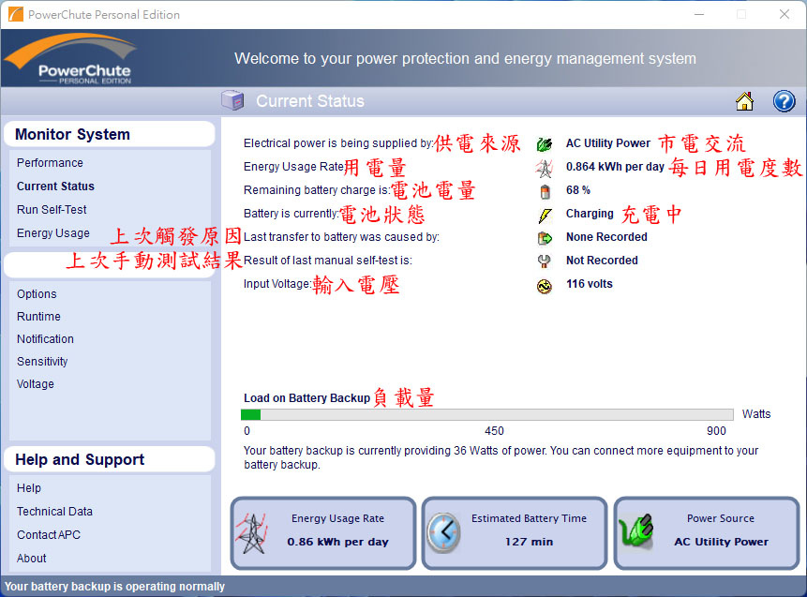Screen dimensions: 807x597
Task: Open the About page
Action: (31, 559)
